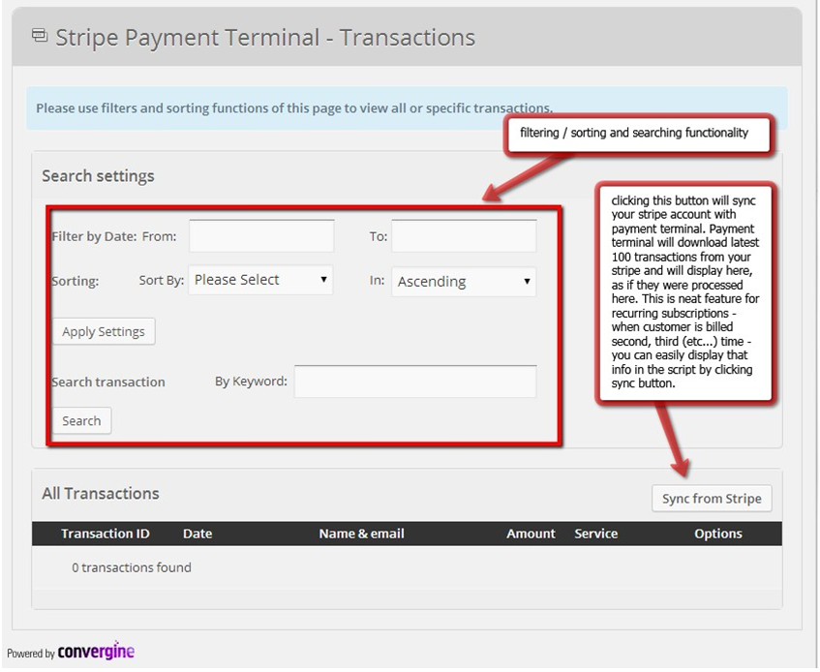This screenshot has height=672, width=820.
Task: Click the Name & email column header
Action: [362, 534]
